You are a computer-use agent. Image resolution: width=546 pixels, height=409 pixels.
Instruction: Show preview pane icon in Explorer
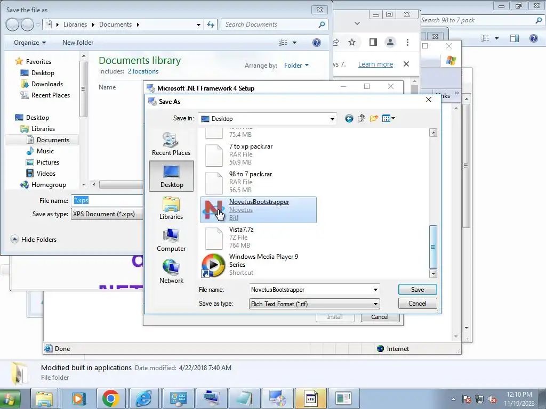tap(515, 38)
